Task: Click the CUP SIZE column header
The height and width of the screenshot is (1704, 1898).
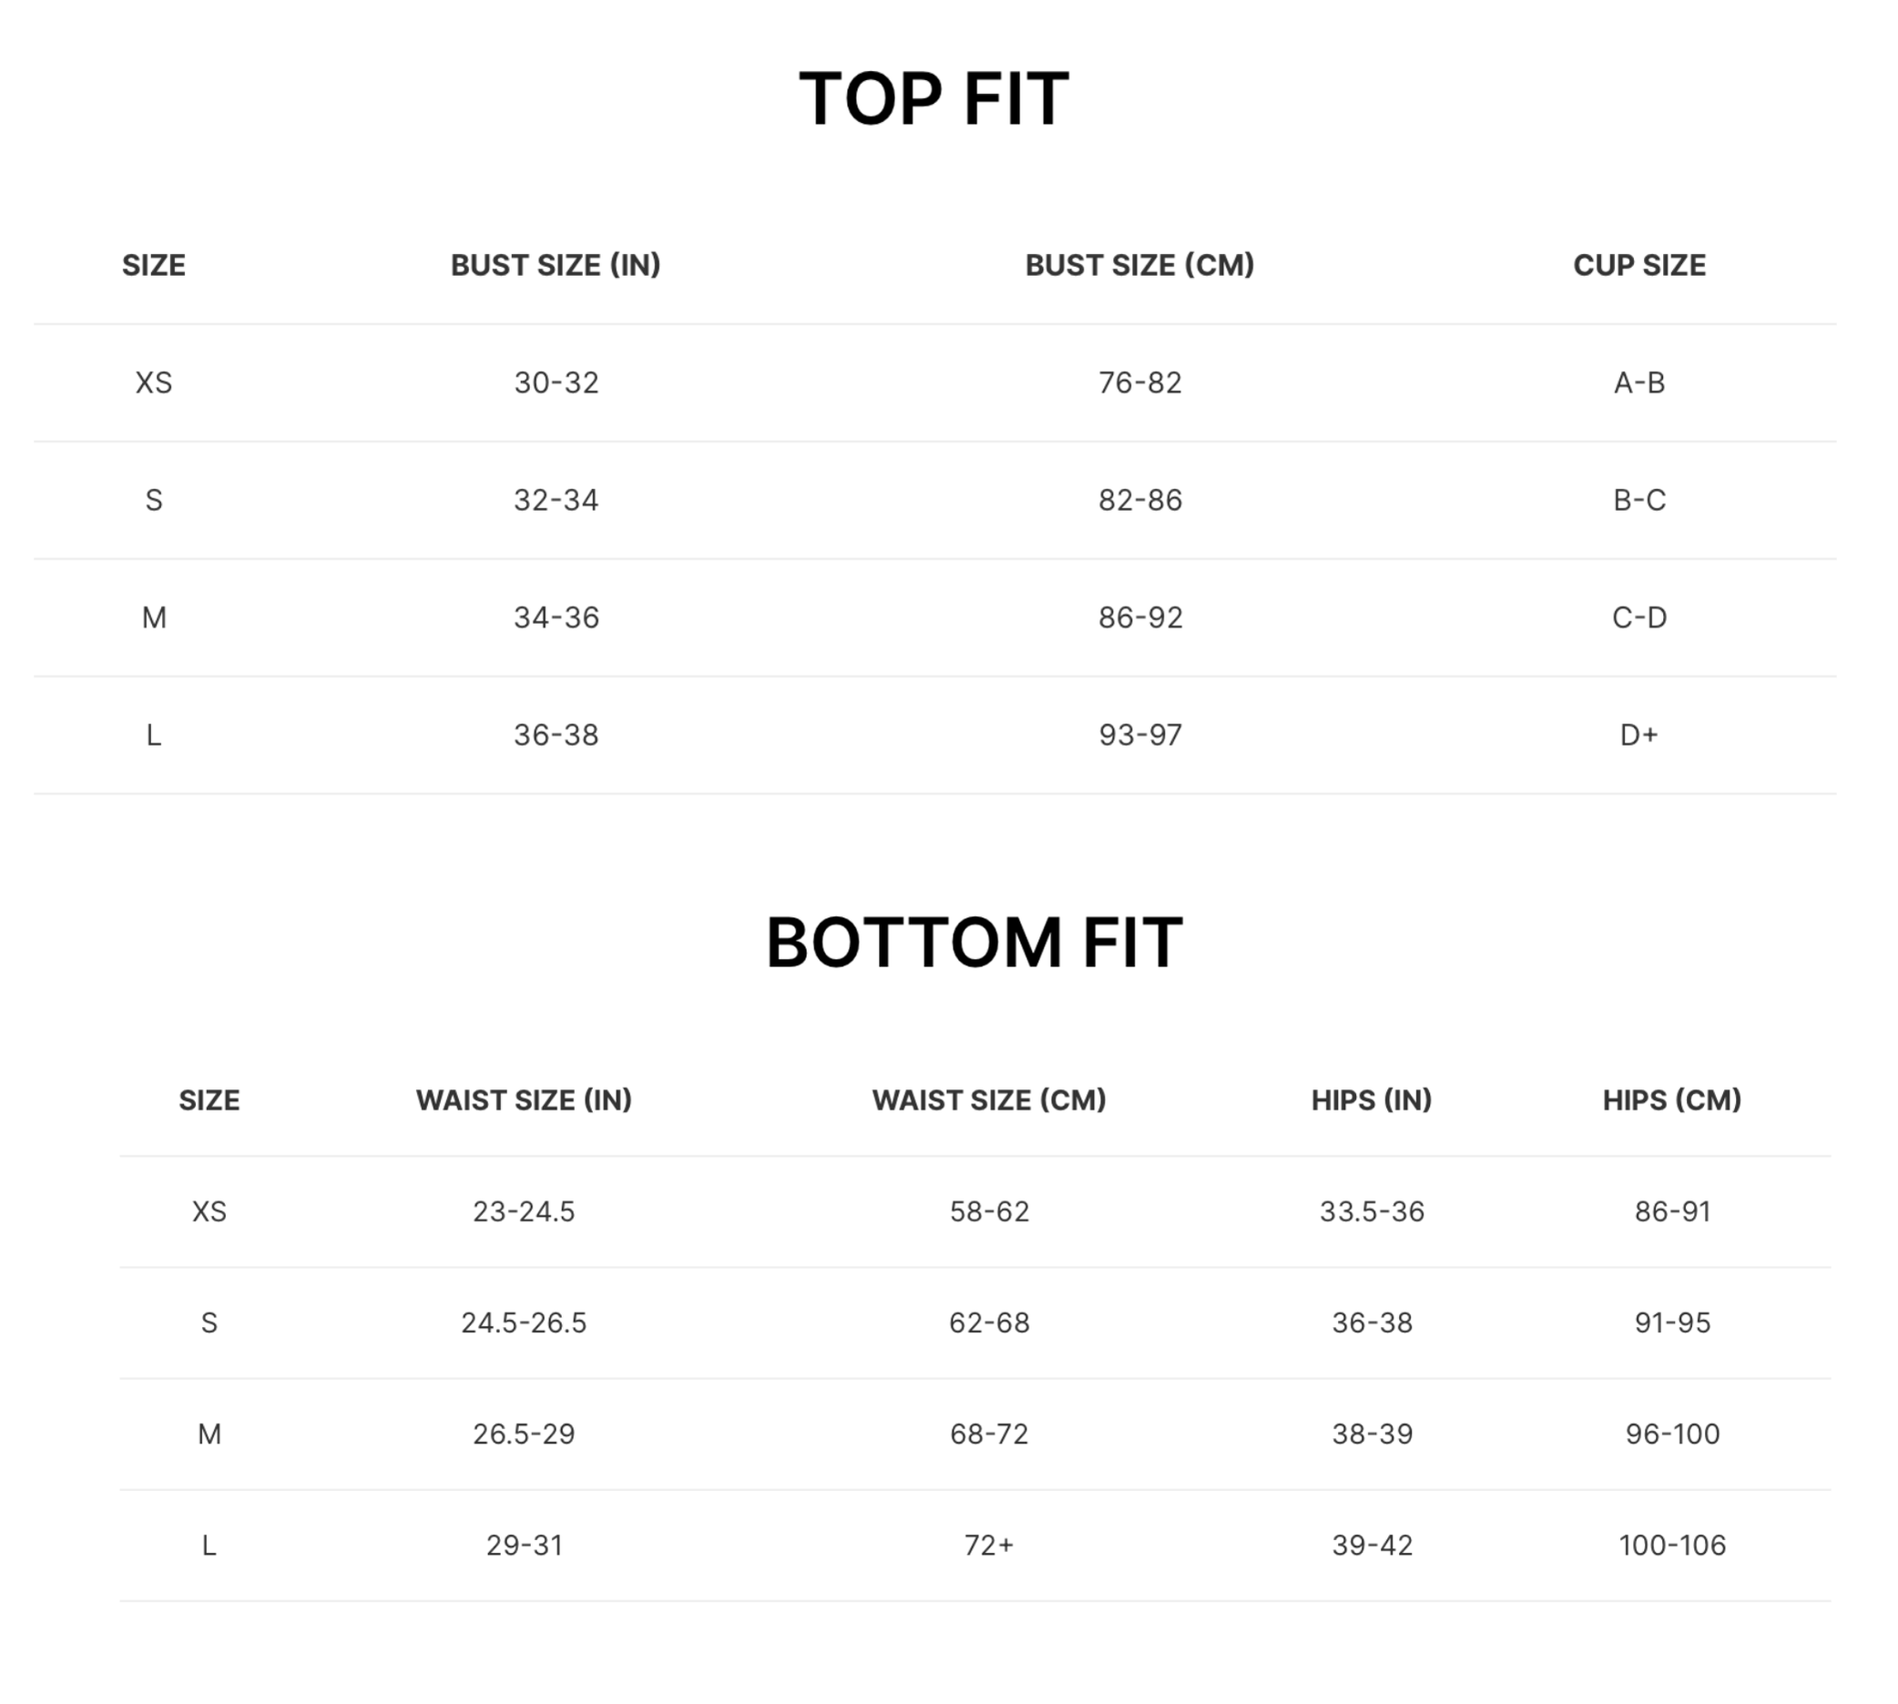Action: [x=1638, y=265]
